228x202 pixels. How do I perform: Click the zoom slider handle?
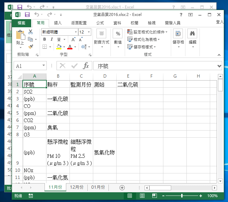tap(182, 196)
